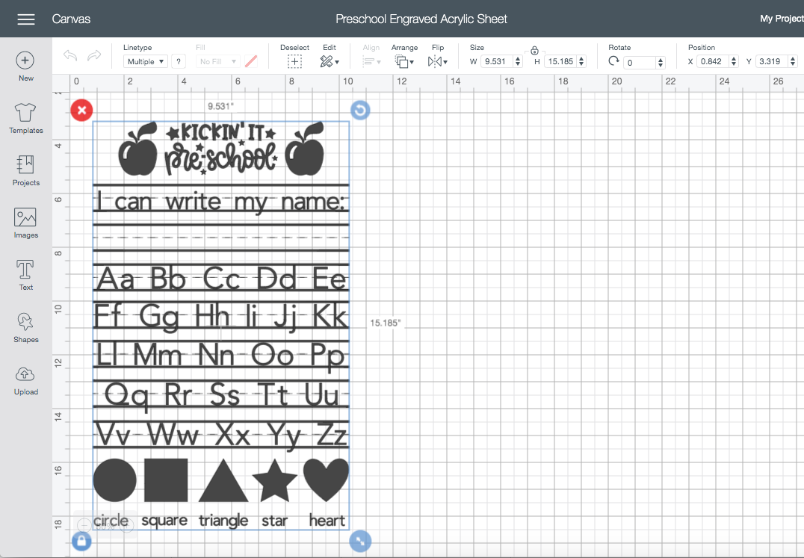804x558 pixels.
Task: Open My Projects from header
Action: click(782, 19)
